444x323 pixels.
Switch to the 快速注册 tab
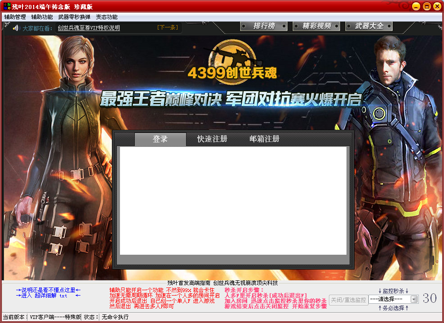click(212, 139)
